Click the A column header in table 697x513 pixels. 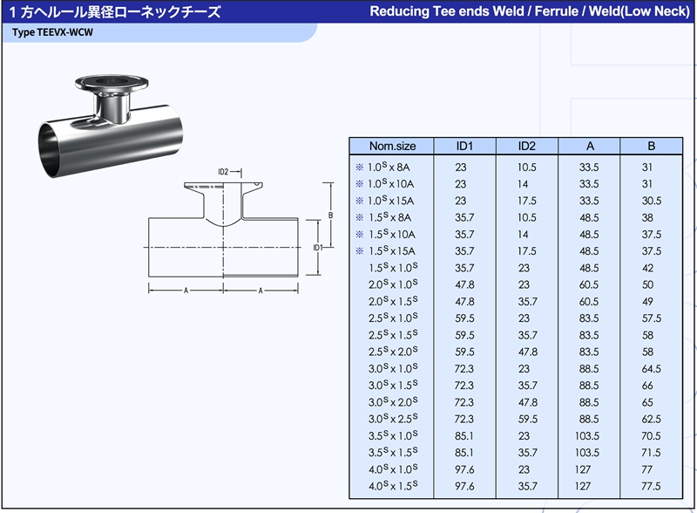pyautogui.click(x=589, y=147)
